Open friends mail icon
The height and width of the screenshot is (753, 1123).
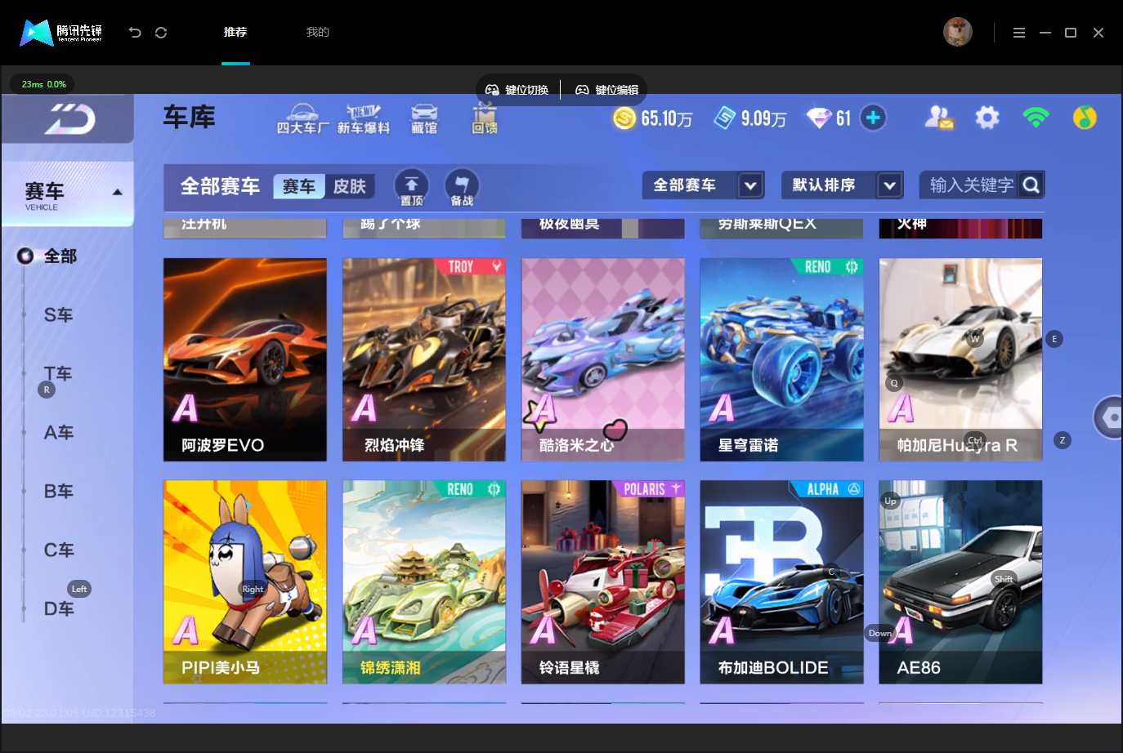pyautogui.click(x=939, y=118)
